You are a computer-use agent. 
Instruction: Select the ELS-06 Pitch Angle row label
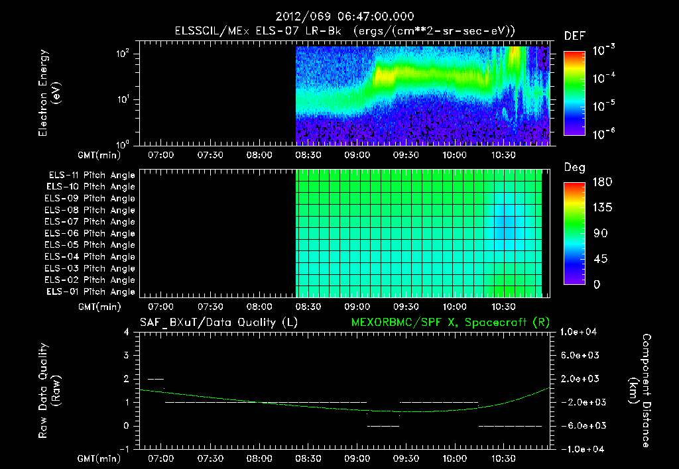pyautogui.click(x=90, y=234)
